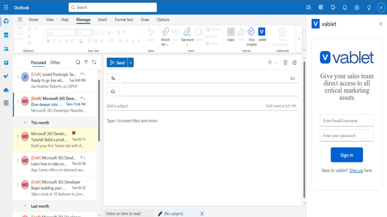
Task: Toggle Underline formatting
Action: tap(60, 41)
